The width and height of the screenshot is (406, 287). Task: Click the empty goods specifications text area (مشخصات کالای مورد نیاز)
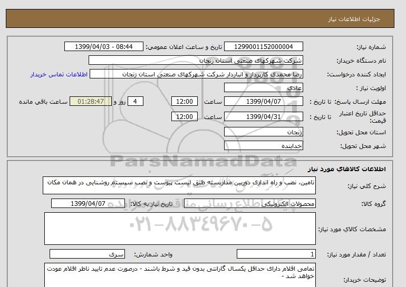[x=180, y=229]
